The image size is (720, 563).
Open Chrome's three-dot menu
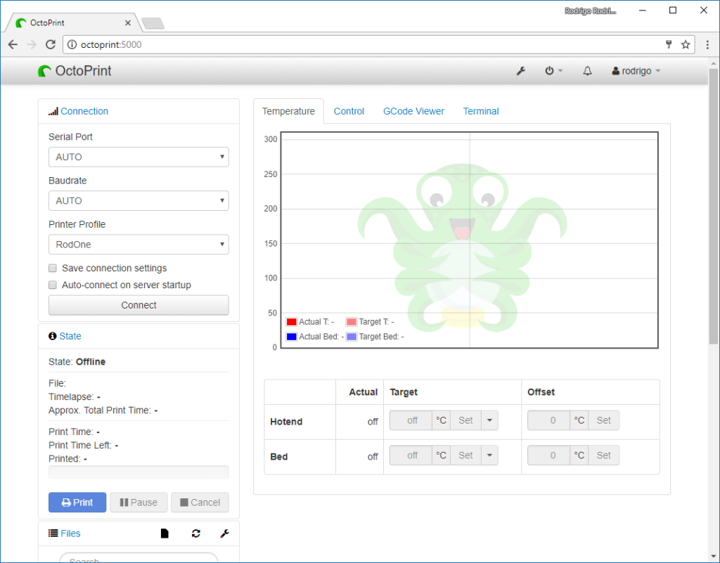click(x=707, y=44)
